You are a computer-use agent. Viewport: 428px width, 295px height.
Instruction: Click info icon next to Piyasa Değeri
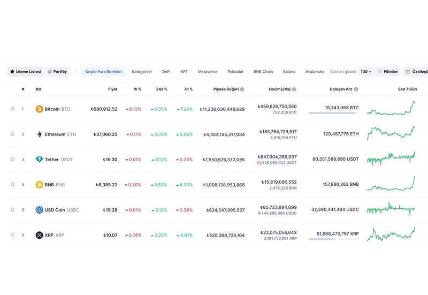[x=242, y=89]
